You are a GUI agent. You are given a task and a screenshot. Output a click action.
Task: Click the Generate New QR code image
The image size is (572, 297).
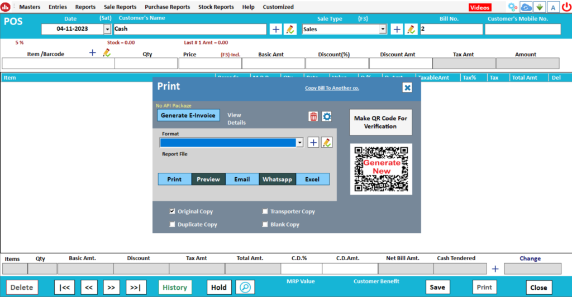pos(381,169)
